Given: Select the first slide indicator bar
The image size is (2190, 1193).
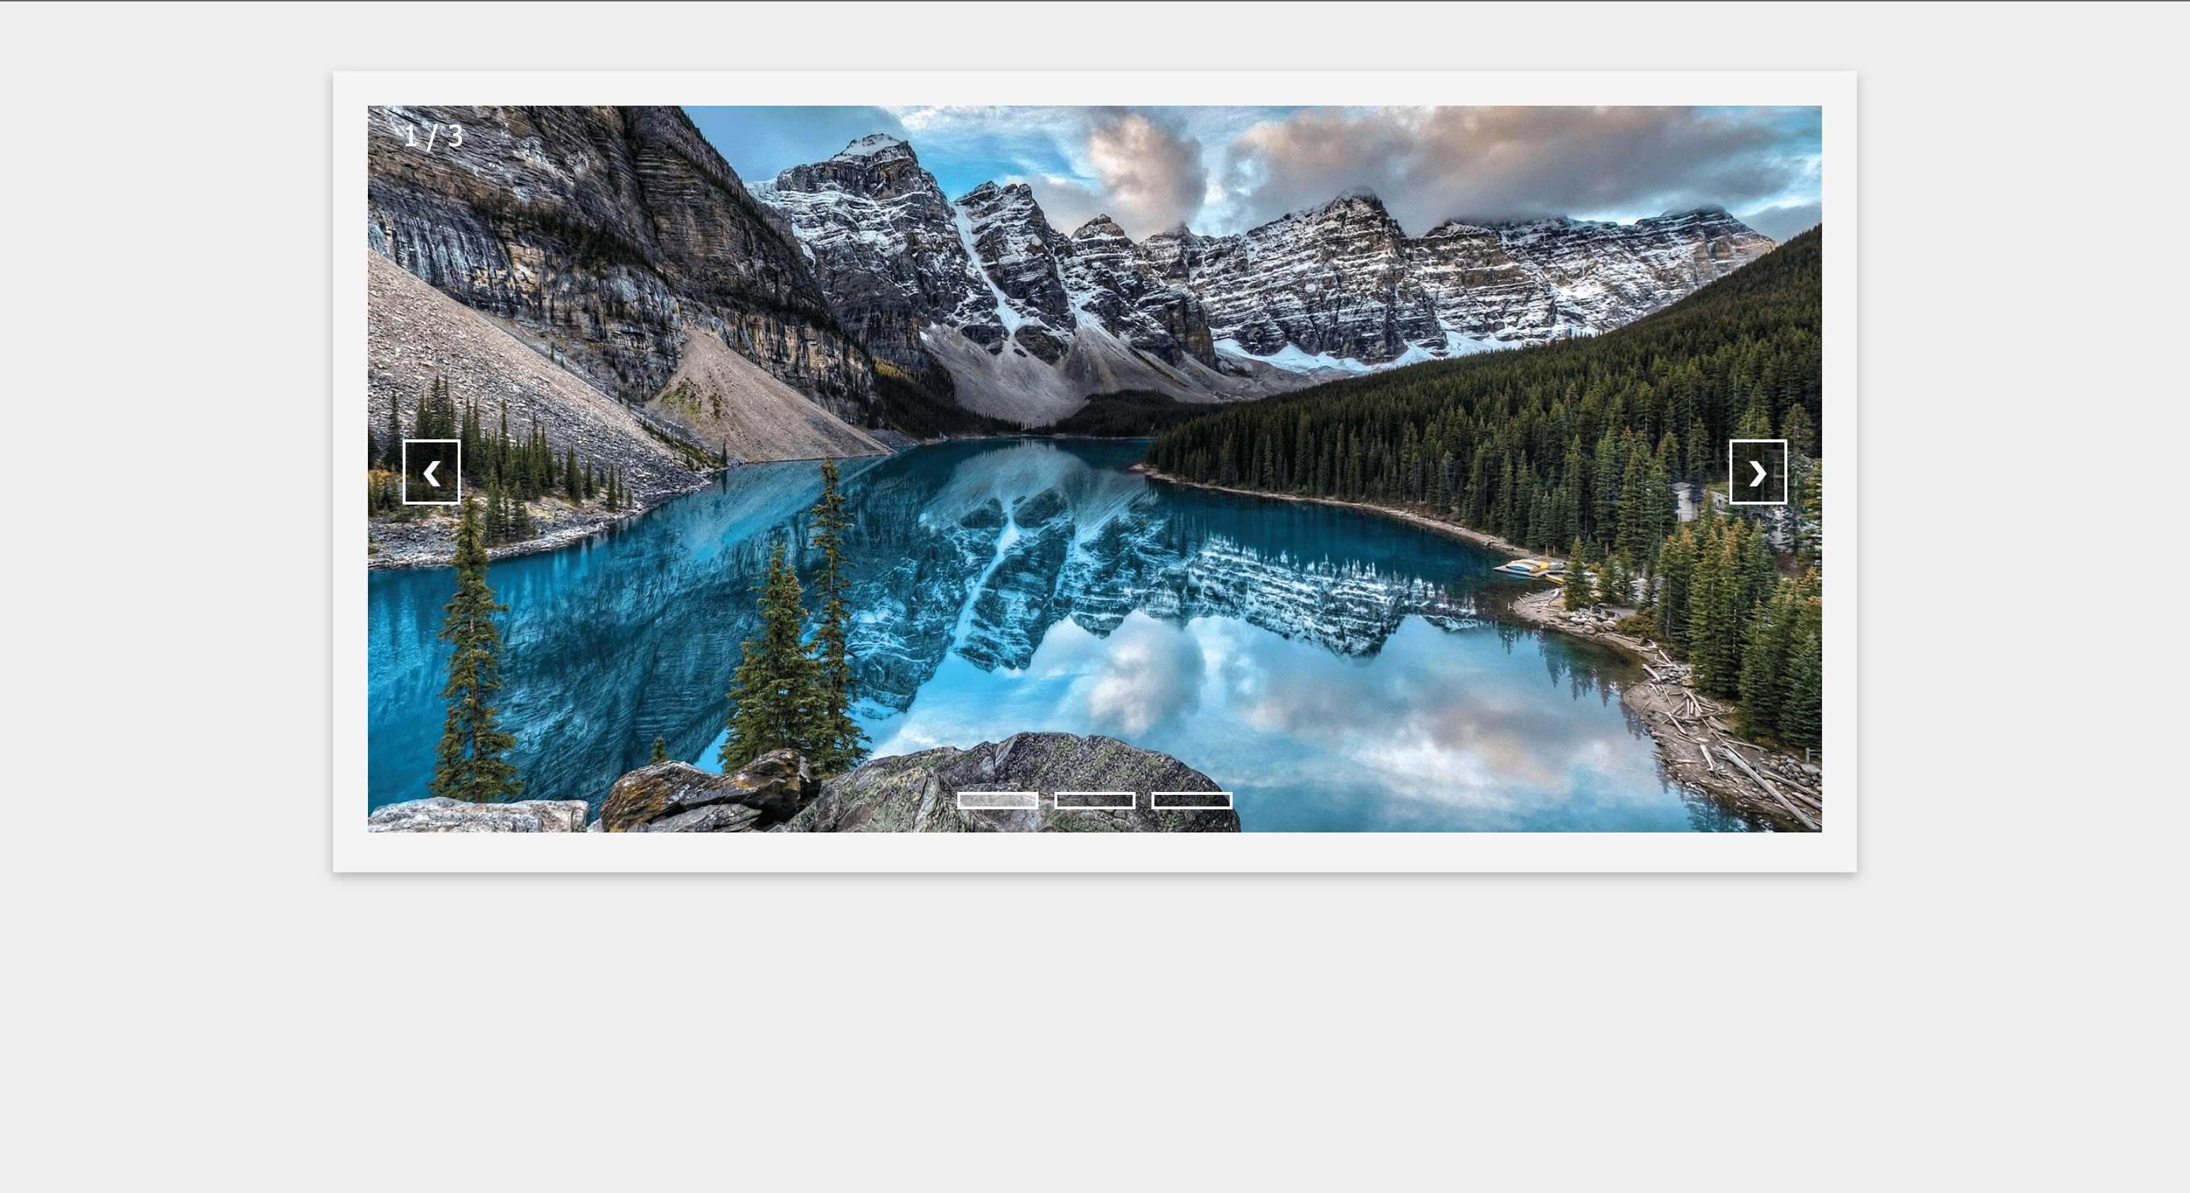Looking at the screenshot, I should point(997,801).
